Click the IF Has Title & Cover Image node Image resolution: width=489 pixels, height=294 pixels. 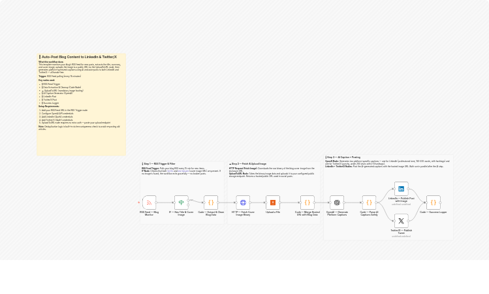(181, 203)
